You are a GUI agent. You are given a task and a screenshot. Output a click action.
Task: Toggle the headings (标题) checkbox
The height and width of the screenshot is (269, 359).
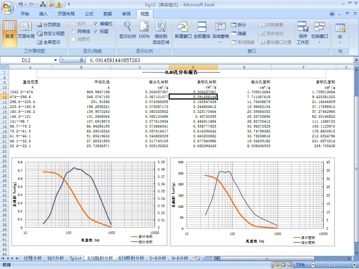96,32
